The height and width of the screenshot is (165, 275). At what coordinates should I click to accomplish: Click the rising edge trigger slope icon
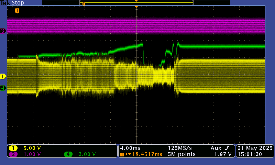pos(227,148)
